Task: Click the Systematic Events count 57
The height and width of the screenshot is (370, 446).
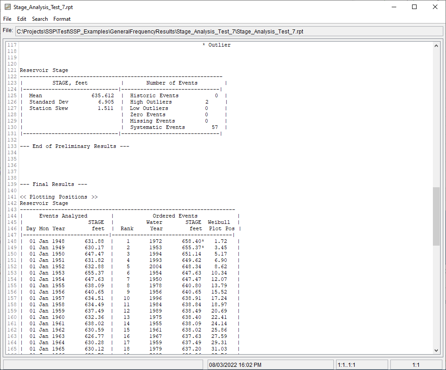Action: coord(215,127)
